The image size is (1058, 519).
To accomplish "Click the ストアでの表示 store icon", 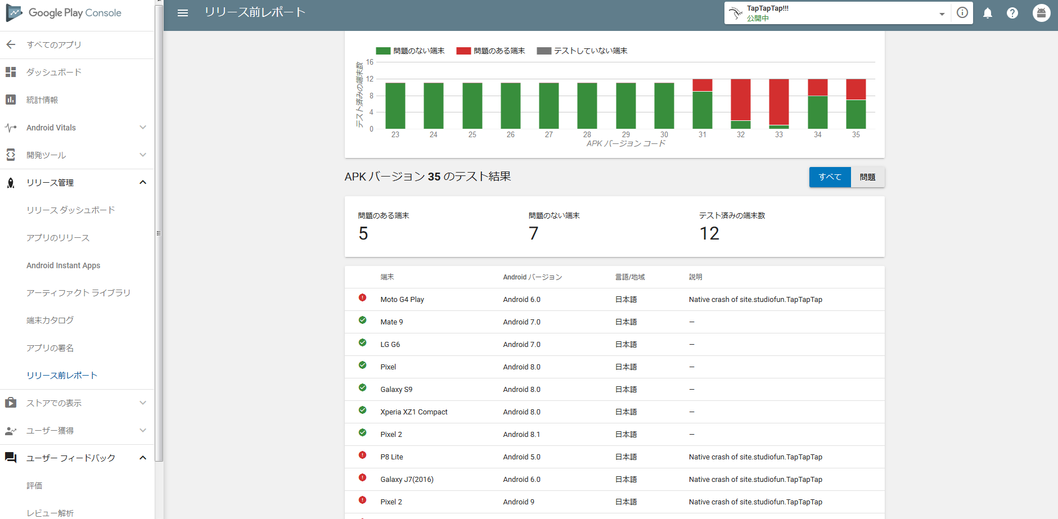I will (11, 403).
